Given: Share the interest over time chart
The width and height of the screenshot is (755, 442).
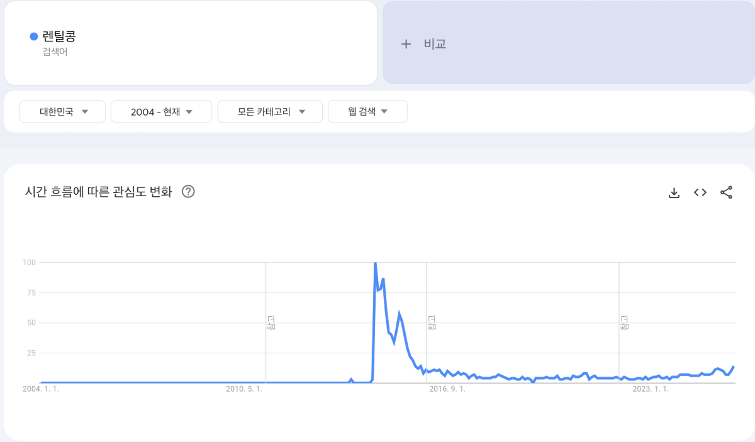Looking at the screenshot, I should (x=726, y=192).
